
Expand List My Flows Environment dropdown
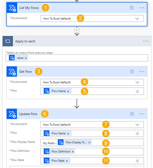click(x=137, y=19)
